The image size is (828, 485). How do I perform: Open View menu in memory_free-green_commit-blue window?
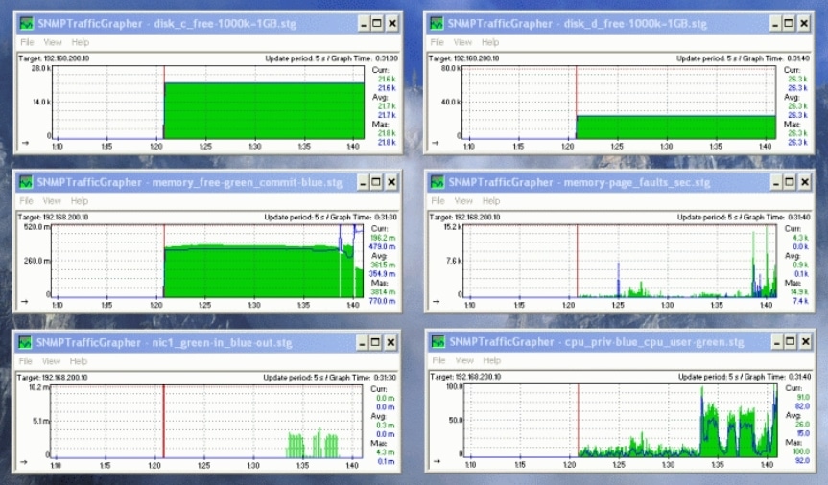52,201
